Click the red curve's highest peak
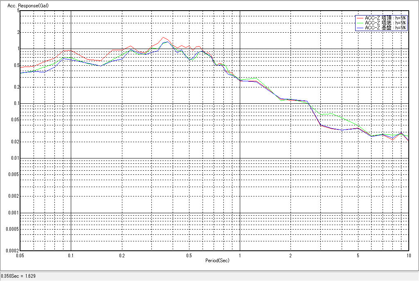419x281 pixels. [x=163, y=38]
